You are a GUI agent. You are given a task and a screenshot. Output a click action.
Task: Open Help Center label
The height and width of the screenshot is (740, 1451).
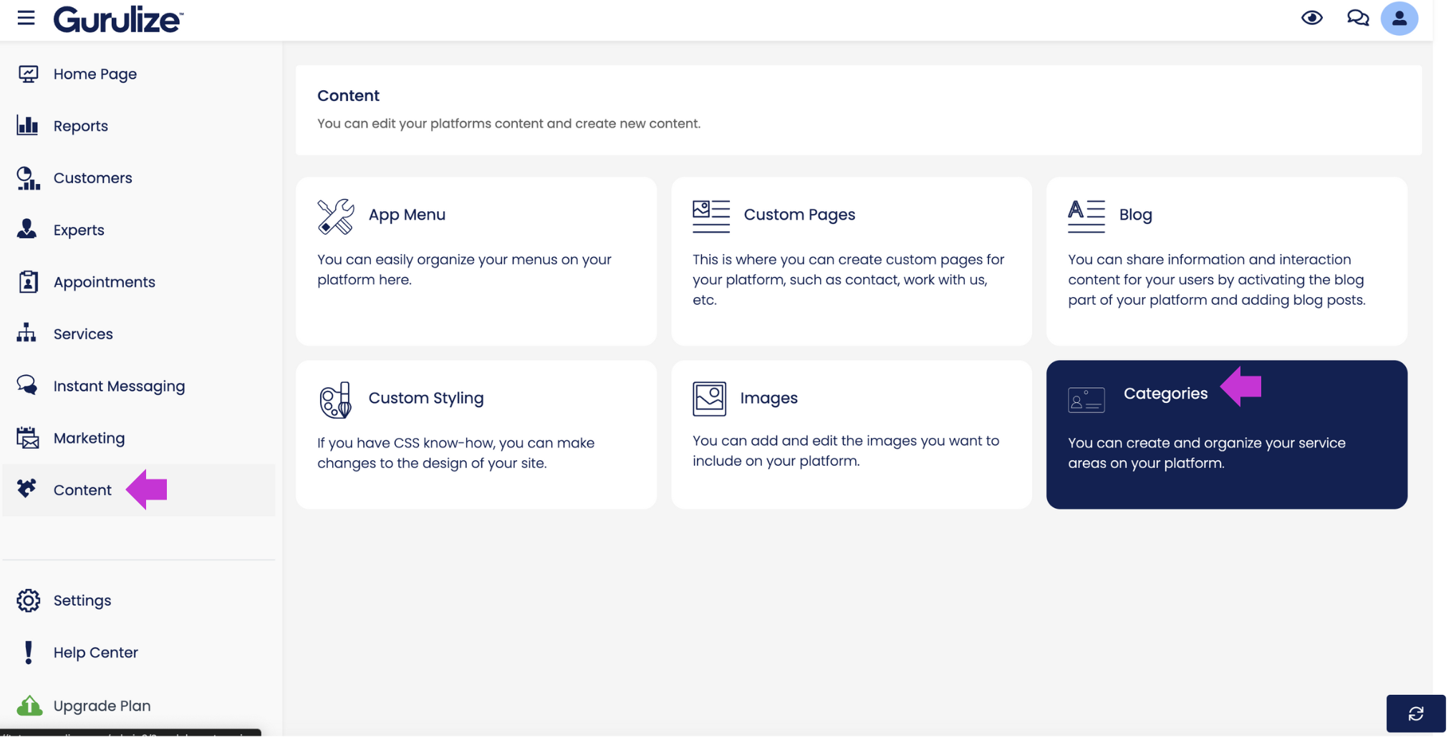click(96, 653)
